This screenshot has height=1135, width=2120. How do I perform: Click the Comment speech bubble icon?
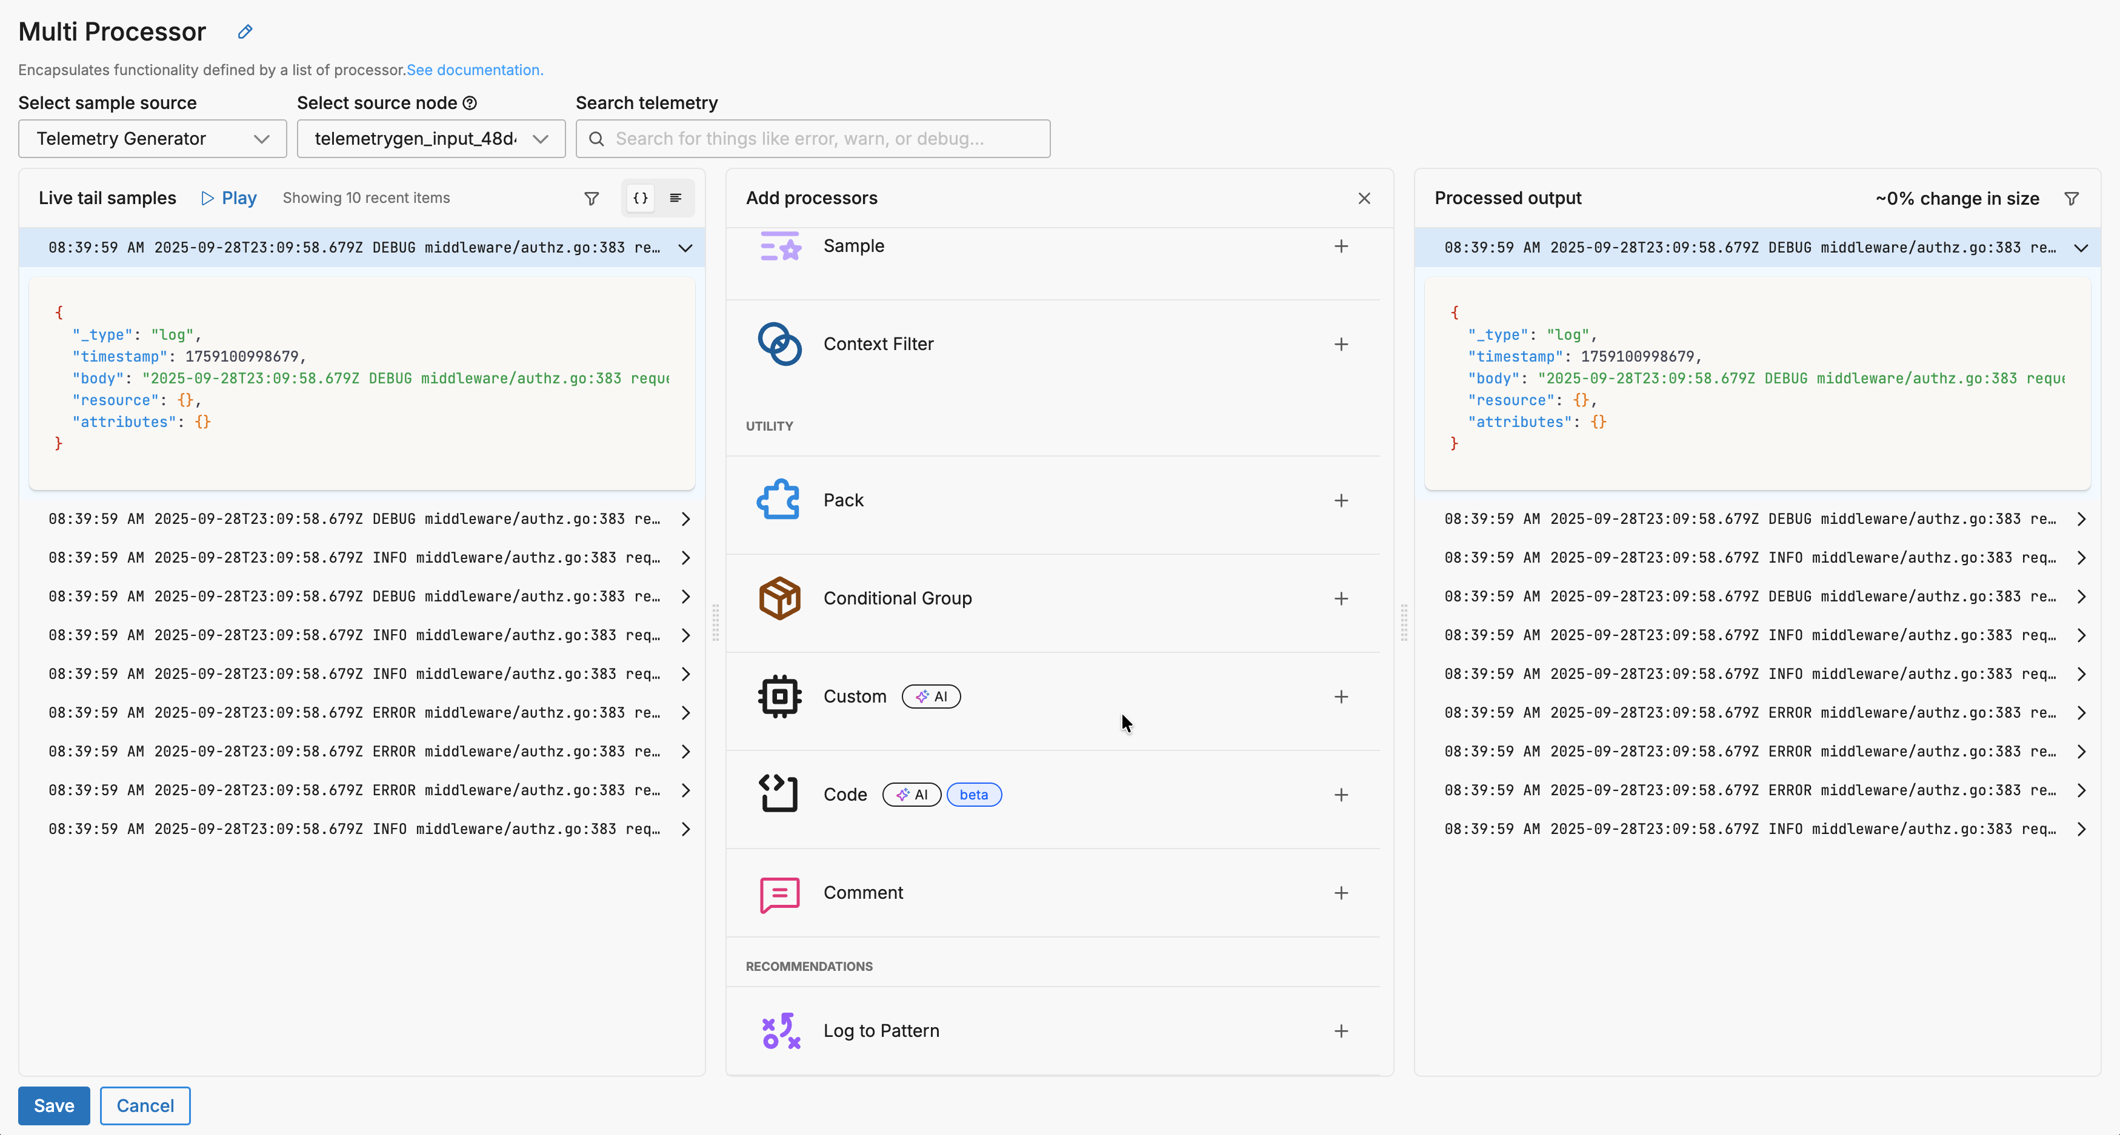779,893
